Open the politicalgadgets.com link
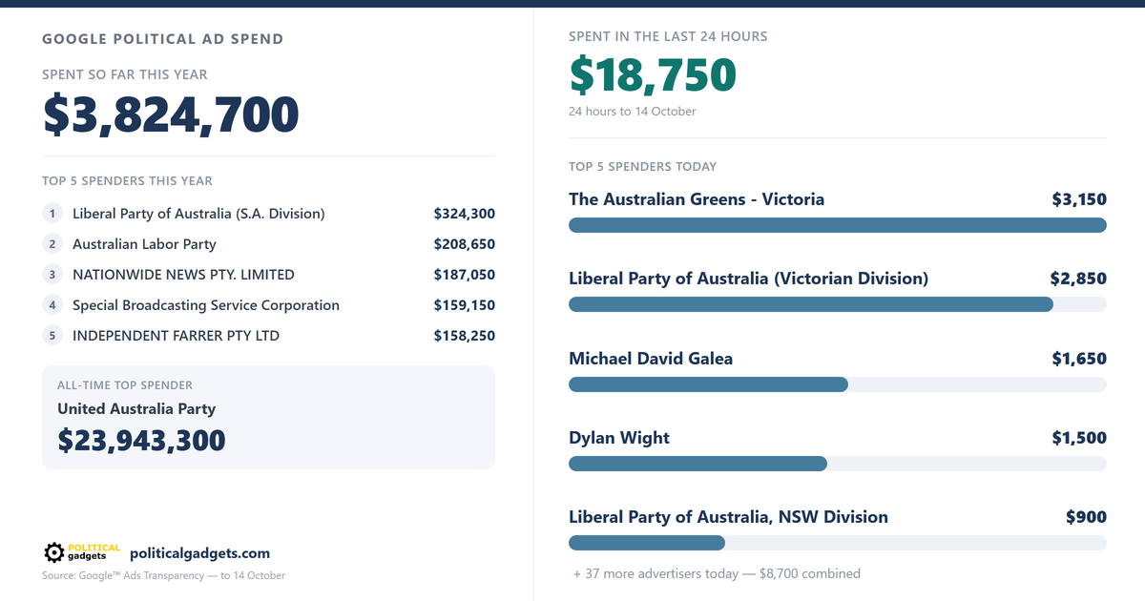1145x601 pixels. pyautogui.click(x=199, y=553)
